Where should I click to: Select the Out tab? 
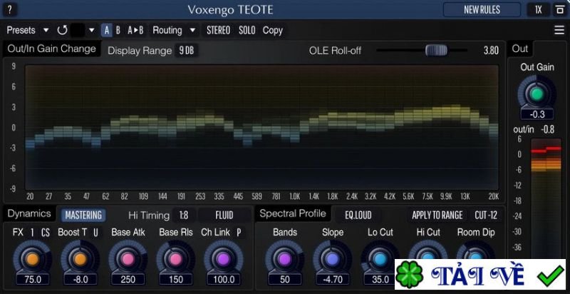pyautogui.click(x=520, y=49)
